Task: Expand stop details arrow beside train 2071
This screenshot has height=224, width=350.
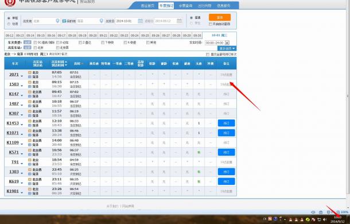Action: (x=22, y=76)
